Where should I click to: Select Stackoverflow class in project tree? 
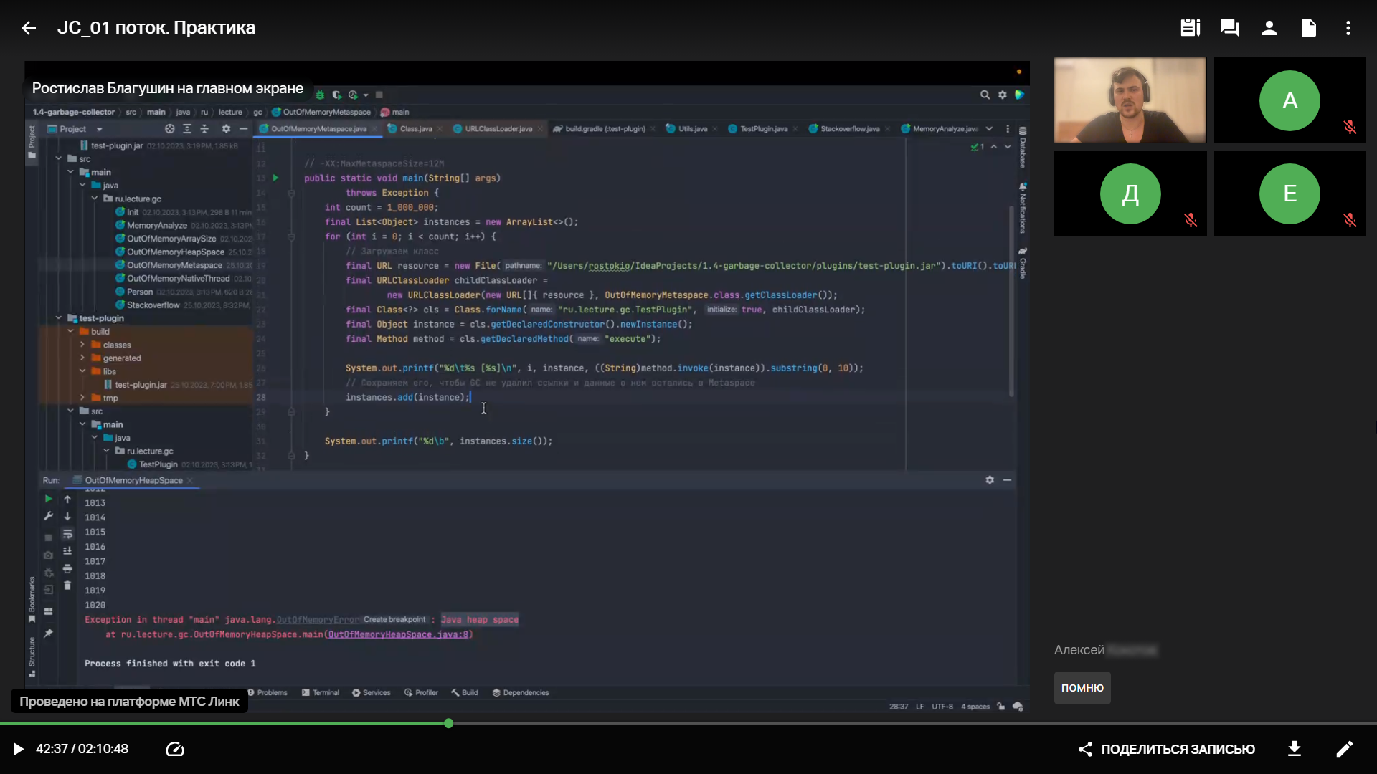pyautogui.click(x=153, y=305)
